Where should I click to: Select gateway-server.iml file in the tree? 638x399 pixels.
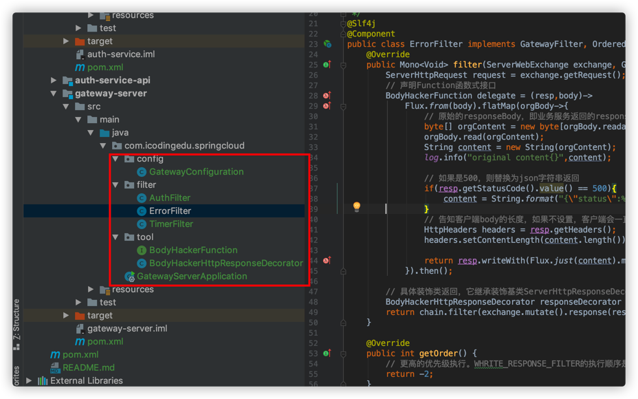[x=127, y=329]
